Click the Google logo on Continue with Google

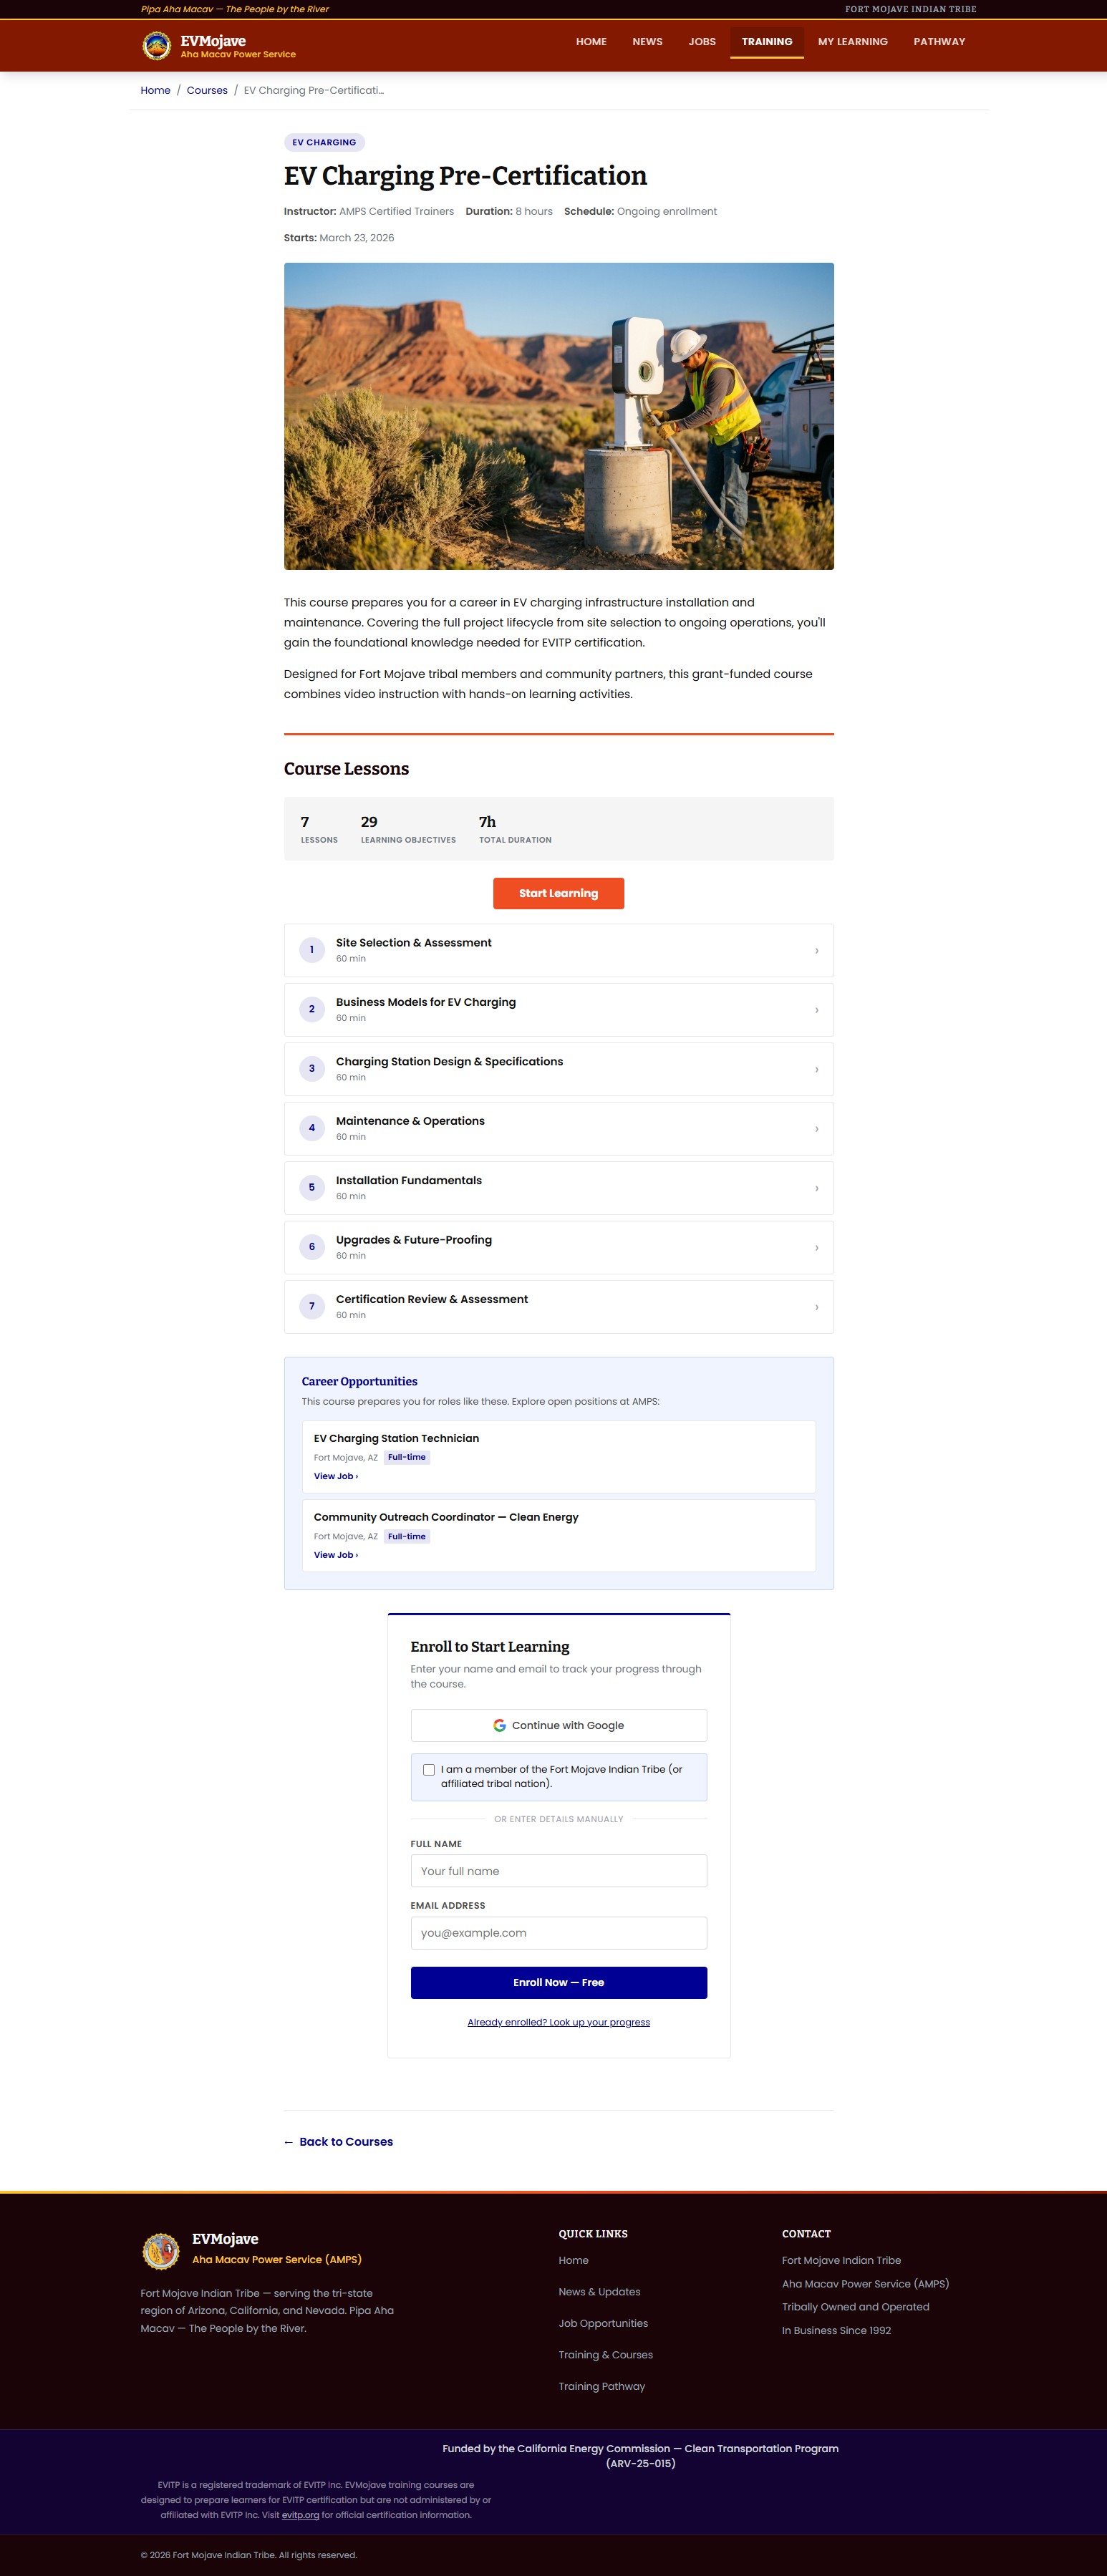(x=499, y=1725)
